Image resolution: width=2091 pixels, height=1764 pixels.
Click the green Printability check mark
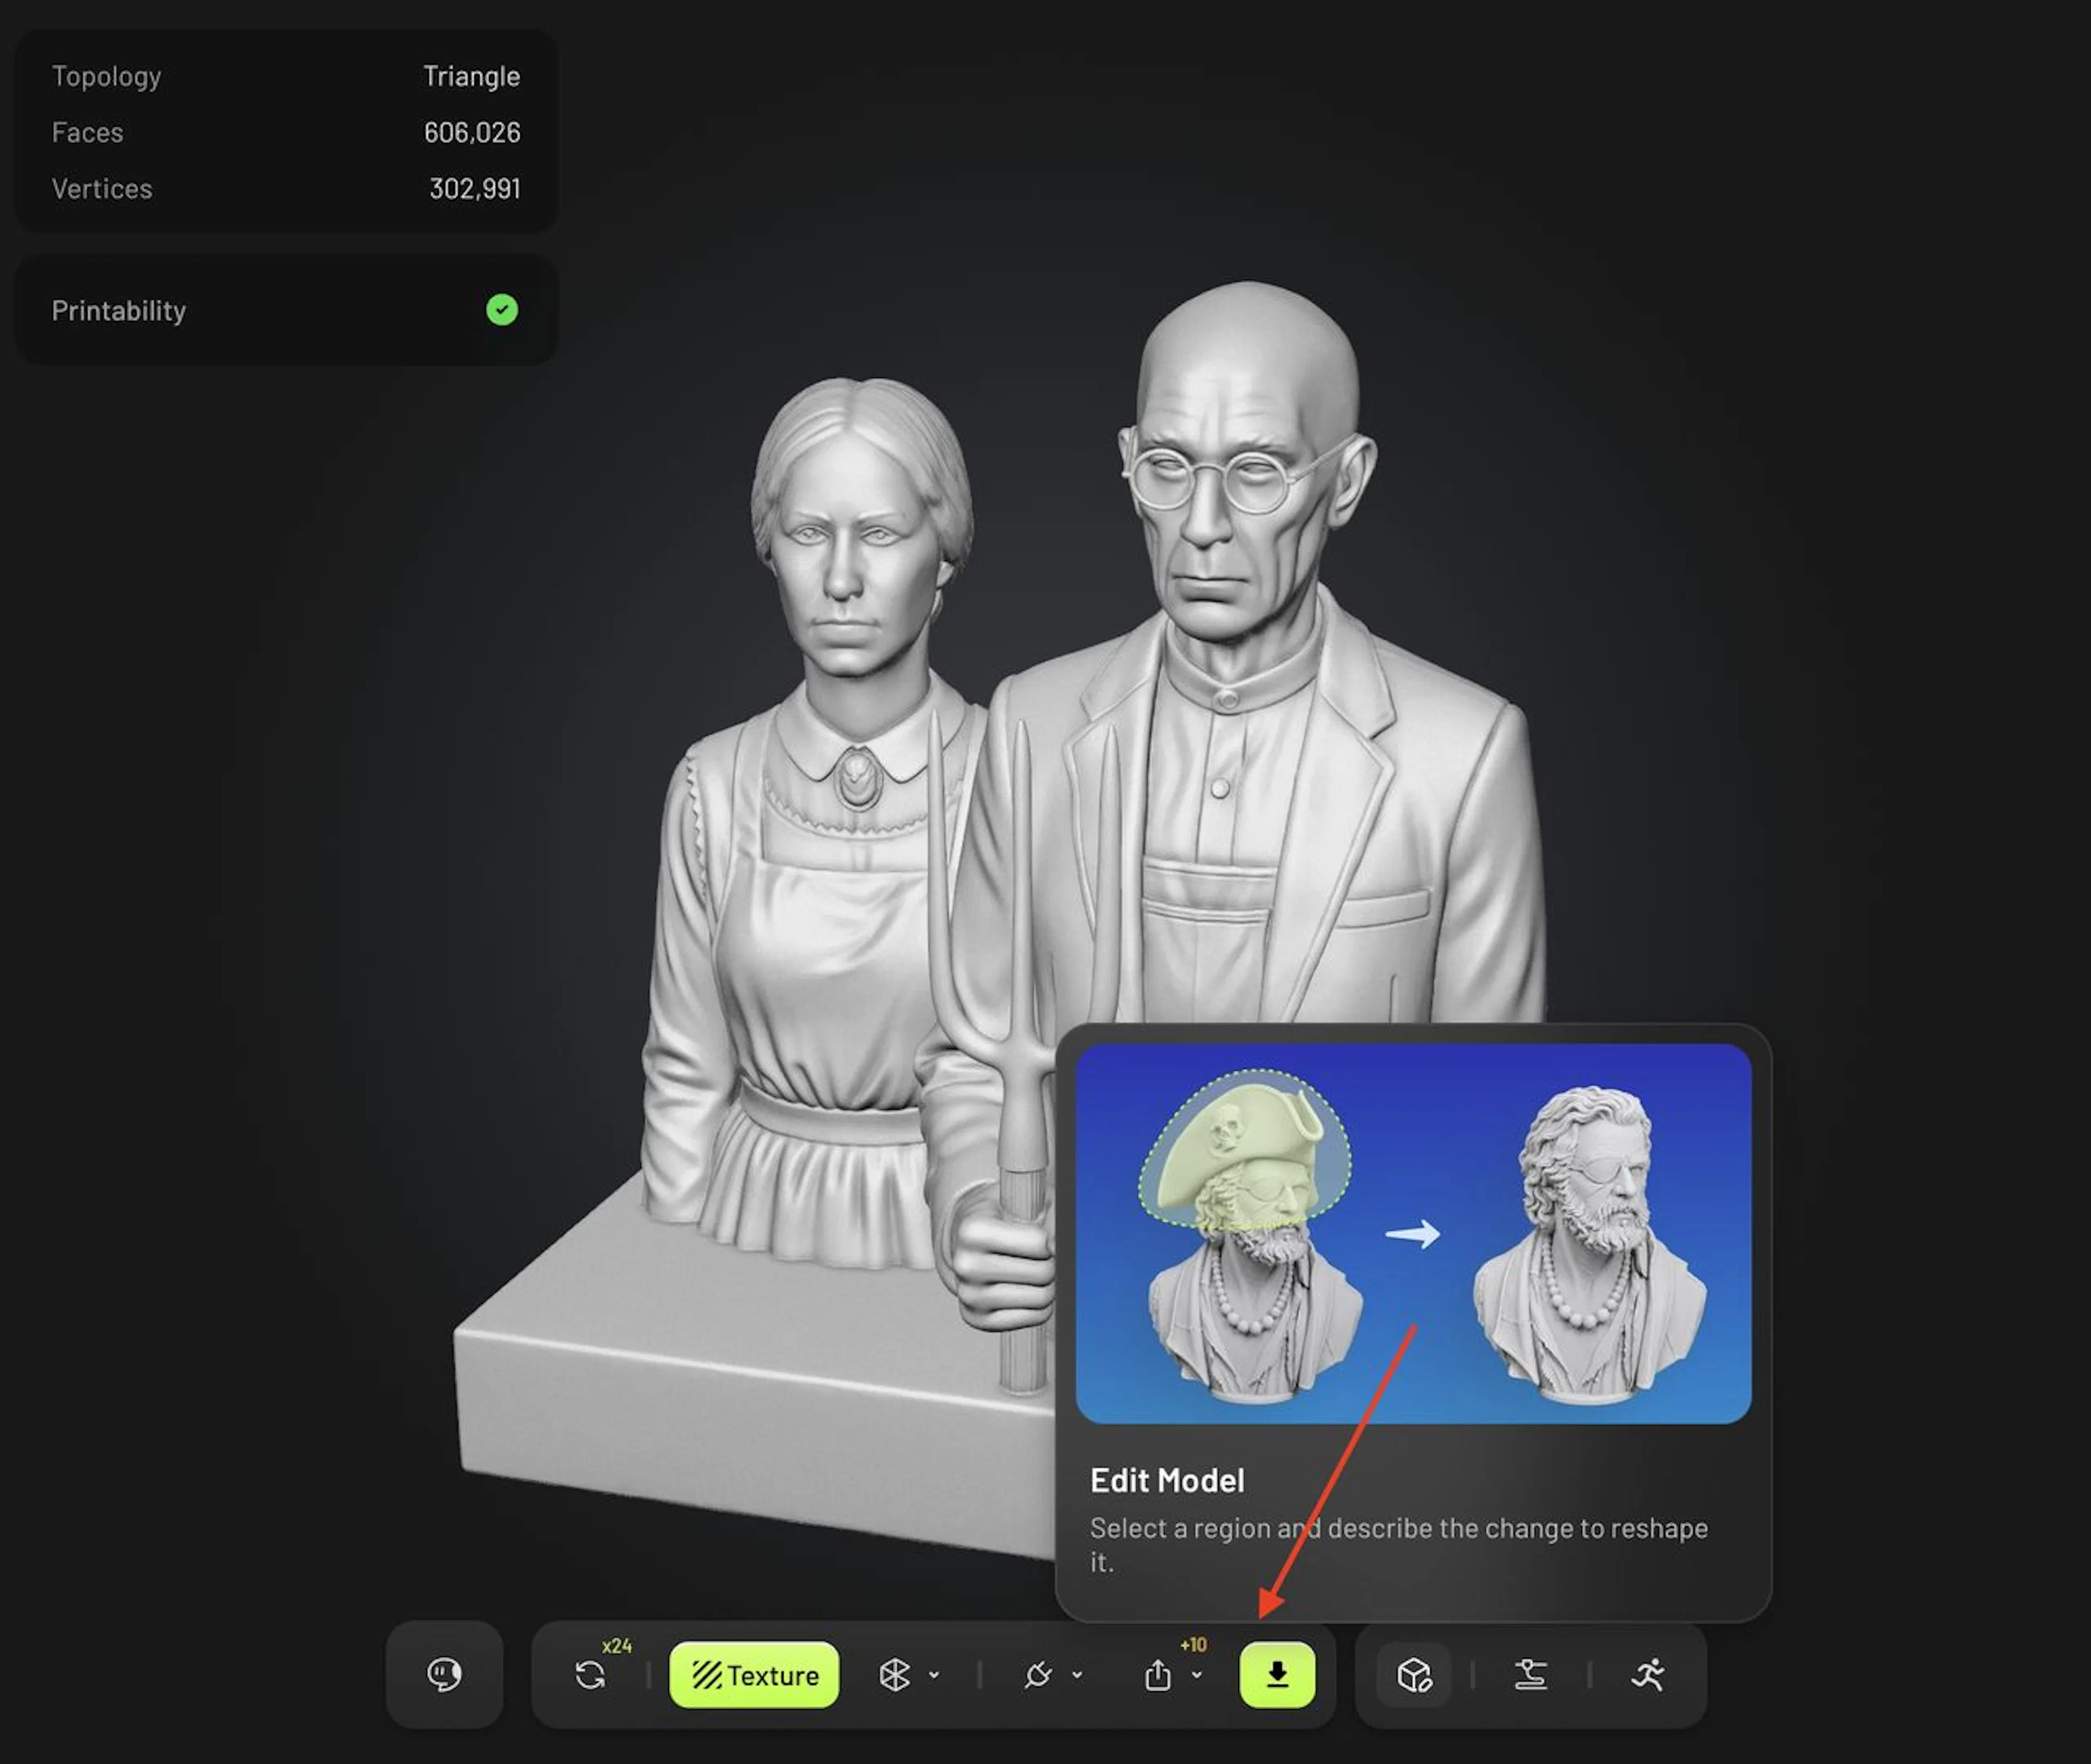coord(502,310)
